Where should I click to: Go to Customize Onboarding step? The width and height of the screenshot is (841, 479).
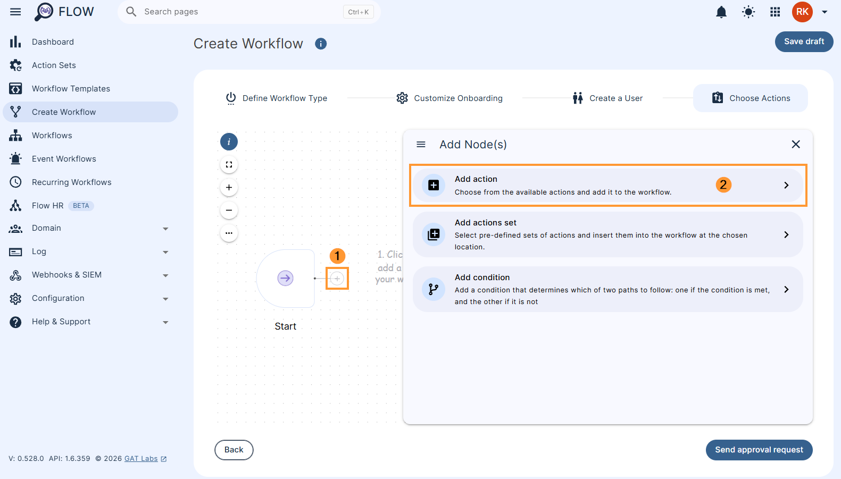449,98
